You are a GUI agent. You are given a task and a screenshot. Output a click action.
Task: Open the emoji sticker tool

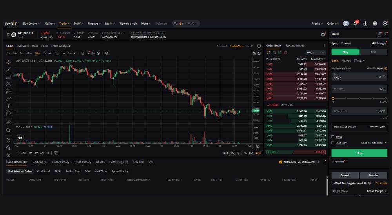(x=8, y=113)
